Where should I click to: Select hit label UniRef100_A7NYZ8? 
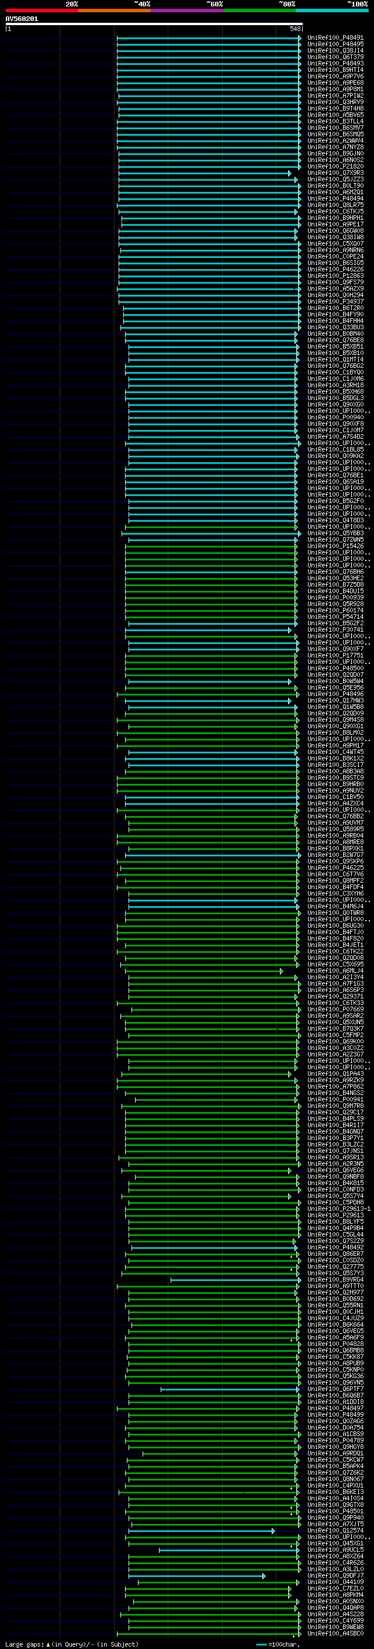coord(335,147)
